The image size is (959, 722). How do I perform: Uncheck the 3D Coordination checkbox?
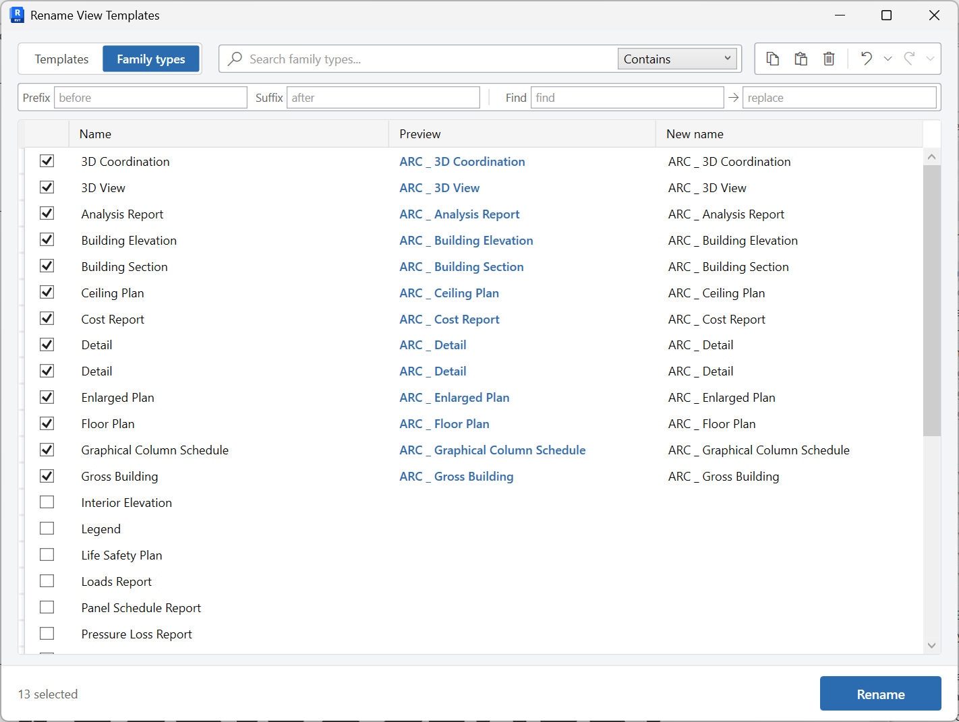[x=47, y=160]
